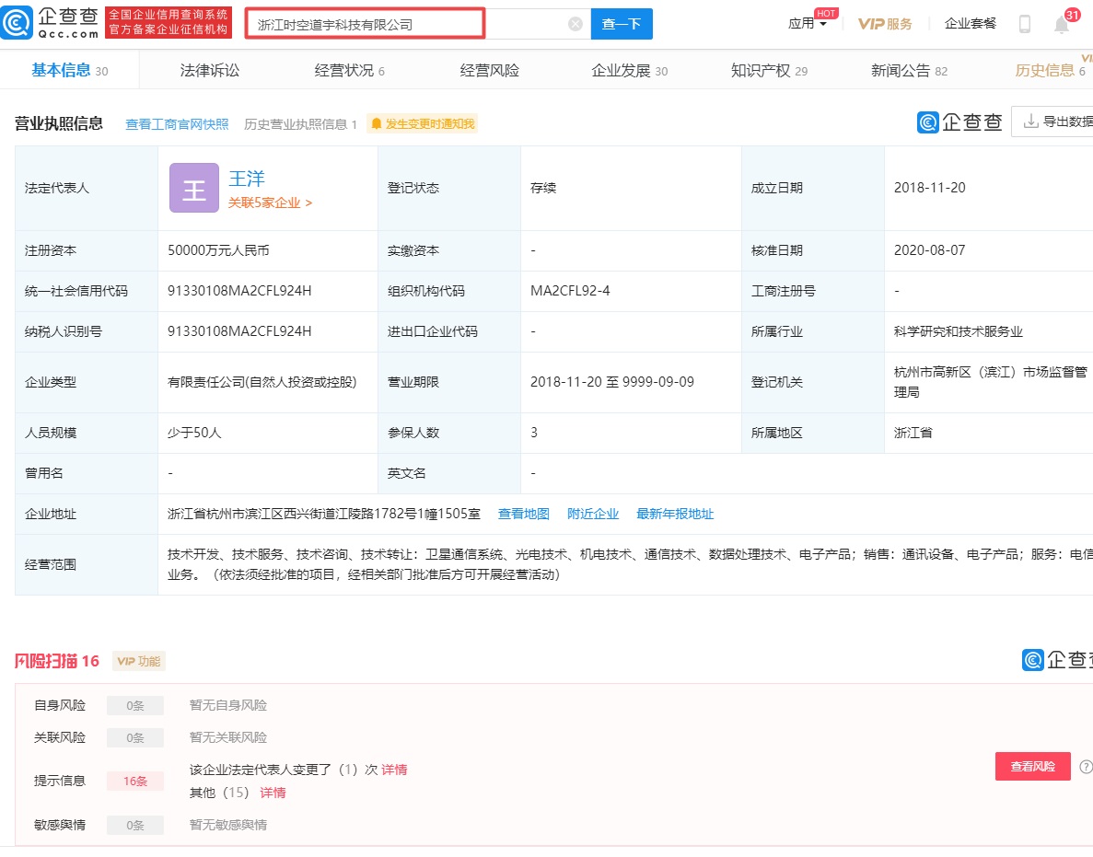Clear the search box with the X icon
The width and height of the screenshot is (1093, 857).
pos(576,24)
